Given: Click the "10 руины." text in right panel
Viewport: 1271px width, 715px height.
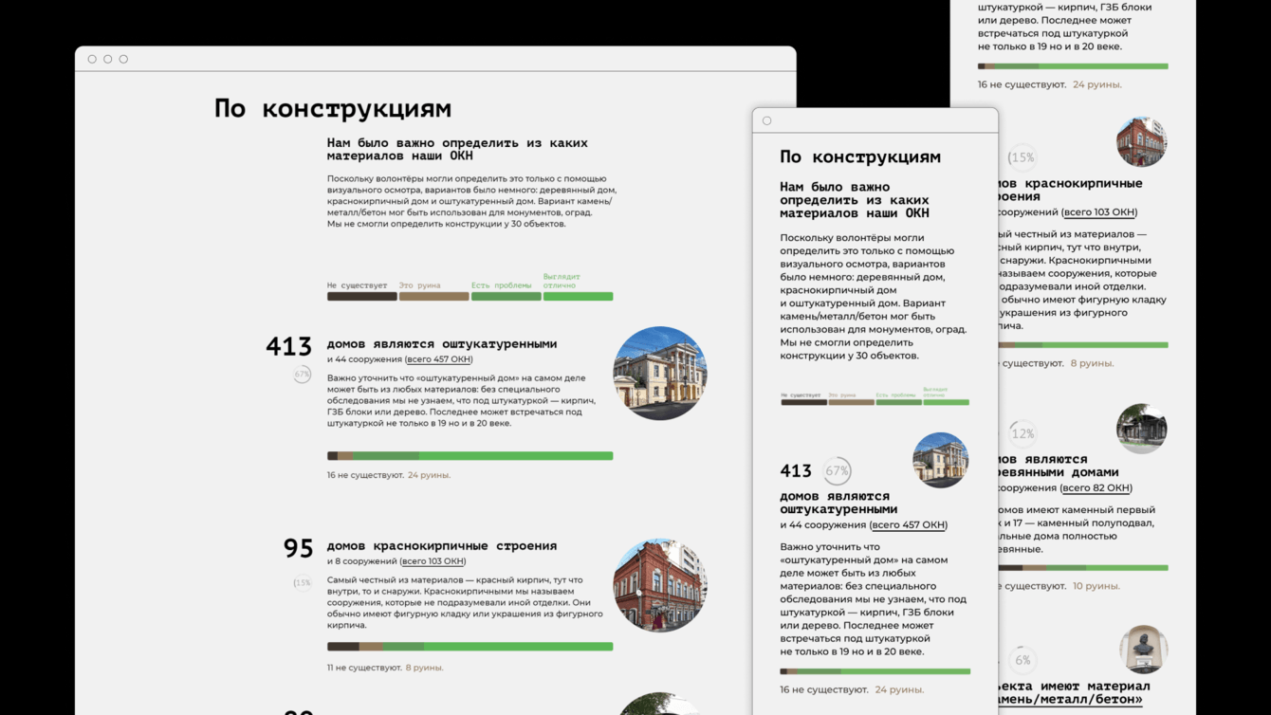Looking at the screenshot, I should point(1096,586).
